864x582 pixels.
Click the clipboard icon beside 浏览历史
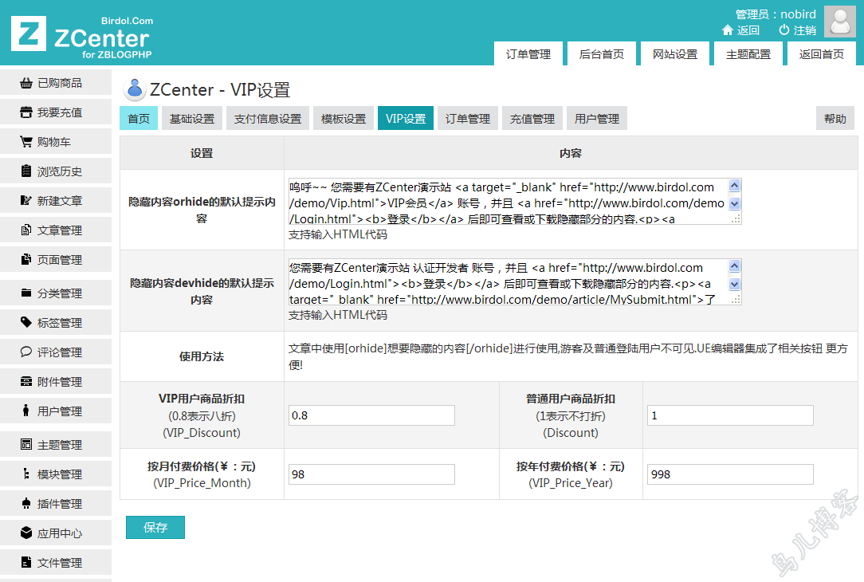point(26,171)
